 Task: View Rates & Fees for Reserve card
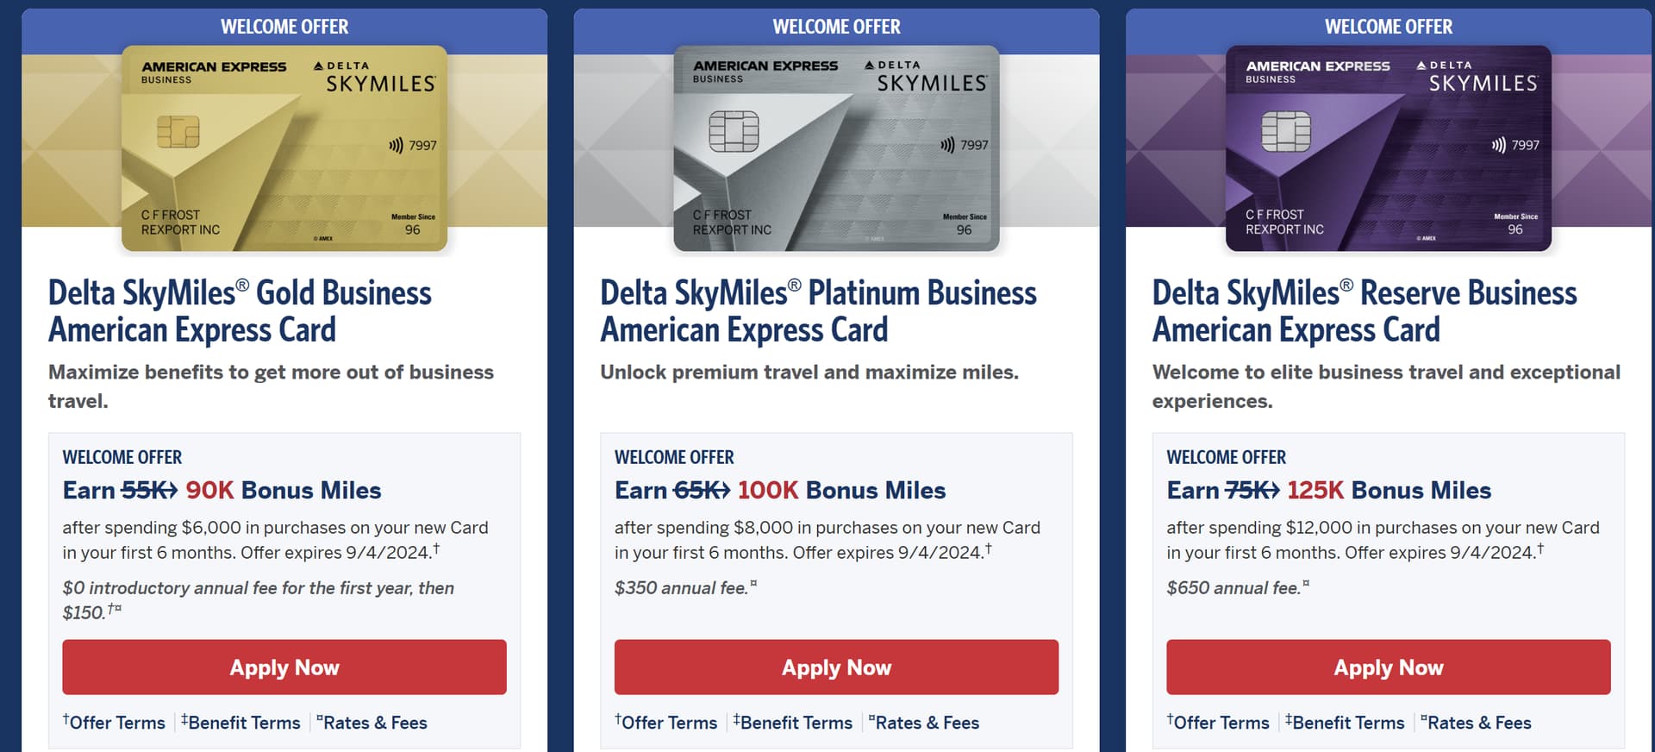(x=1478, y=723)
